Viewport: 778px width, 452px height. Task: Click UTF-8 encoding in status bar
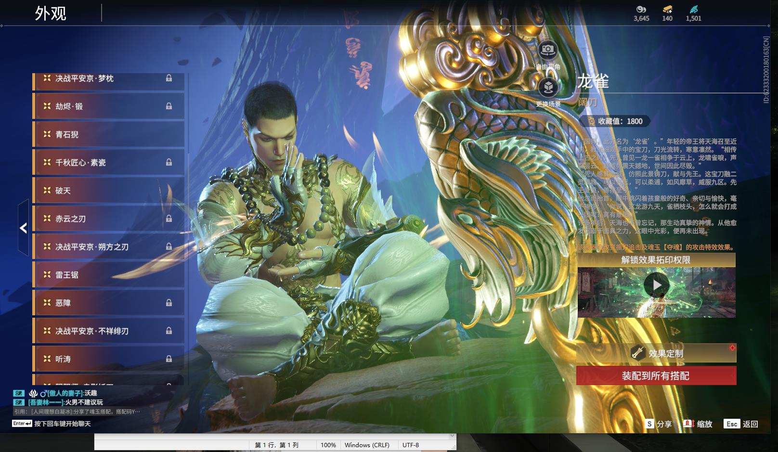[411, 445]
